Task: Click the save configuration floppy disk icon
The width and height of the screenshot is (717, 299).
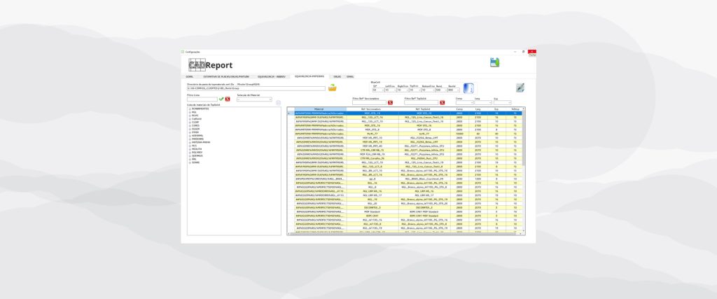Action: pos(494,62)
